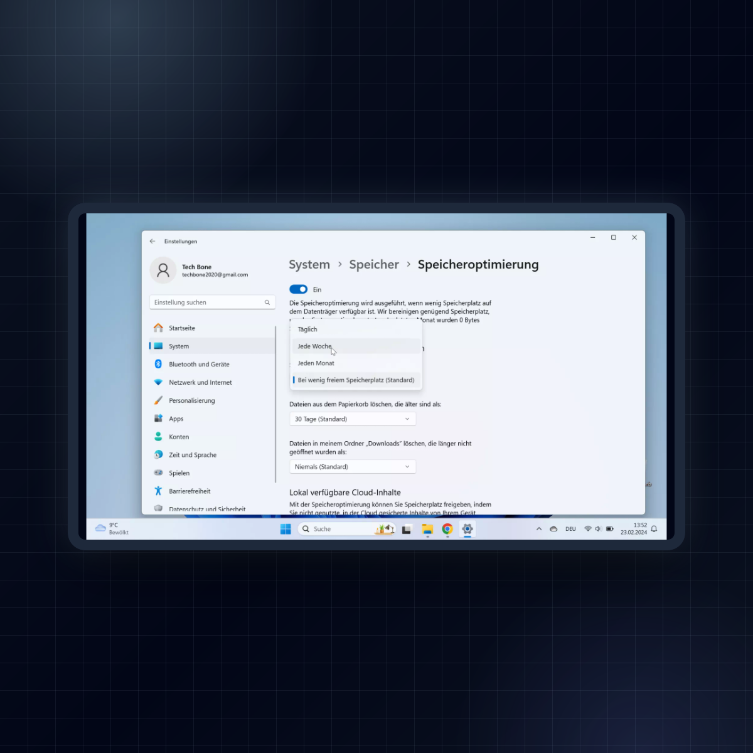Click the volume speaker tray icon
Screen dimensions: 753x753
[599, 529]
